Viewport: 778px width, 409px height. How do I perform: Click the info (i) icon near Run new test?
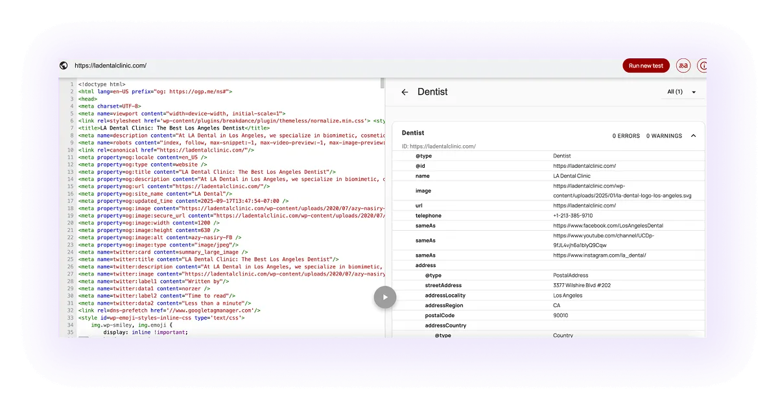[x=703, y=65]
